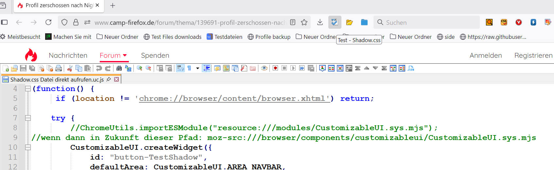Image resolution: width=554 pixels, height=170 pixels.
Task: Click the Registrieren link
Action: point(533,55)
